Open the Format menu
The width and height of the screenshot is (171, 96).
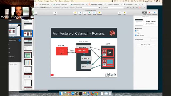coord(40,1)
